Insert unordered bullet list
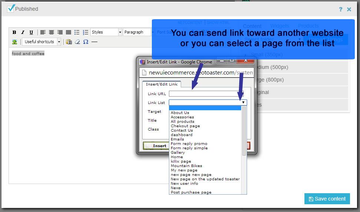Screen dimensions: 360x212 point(77,32)
